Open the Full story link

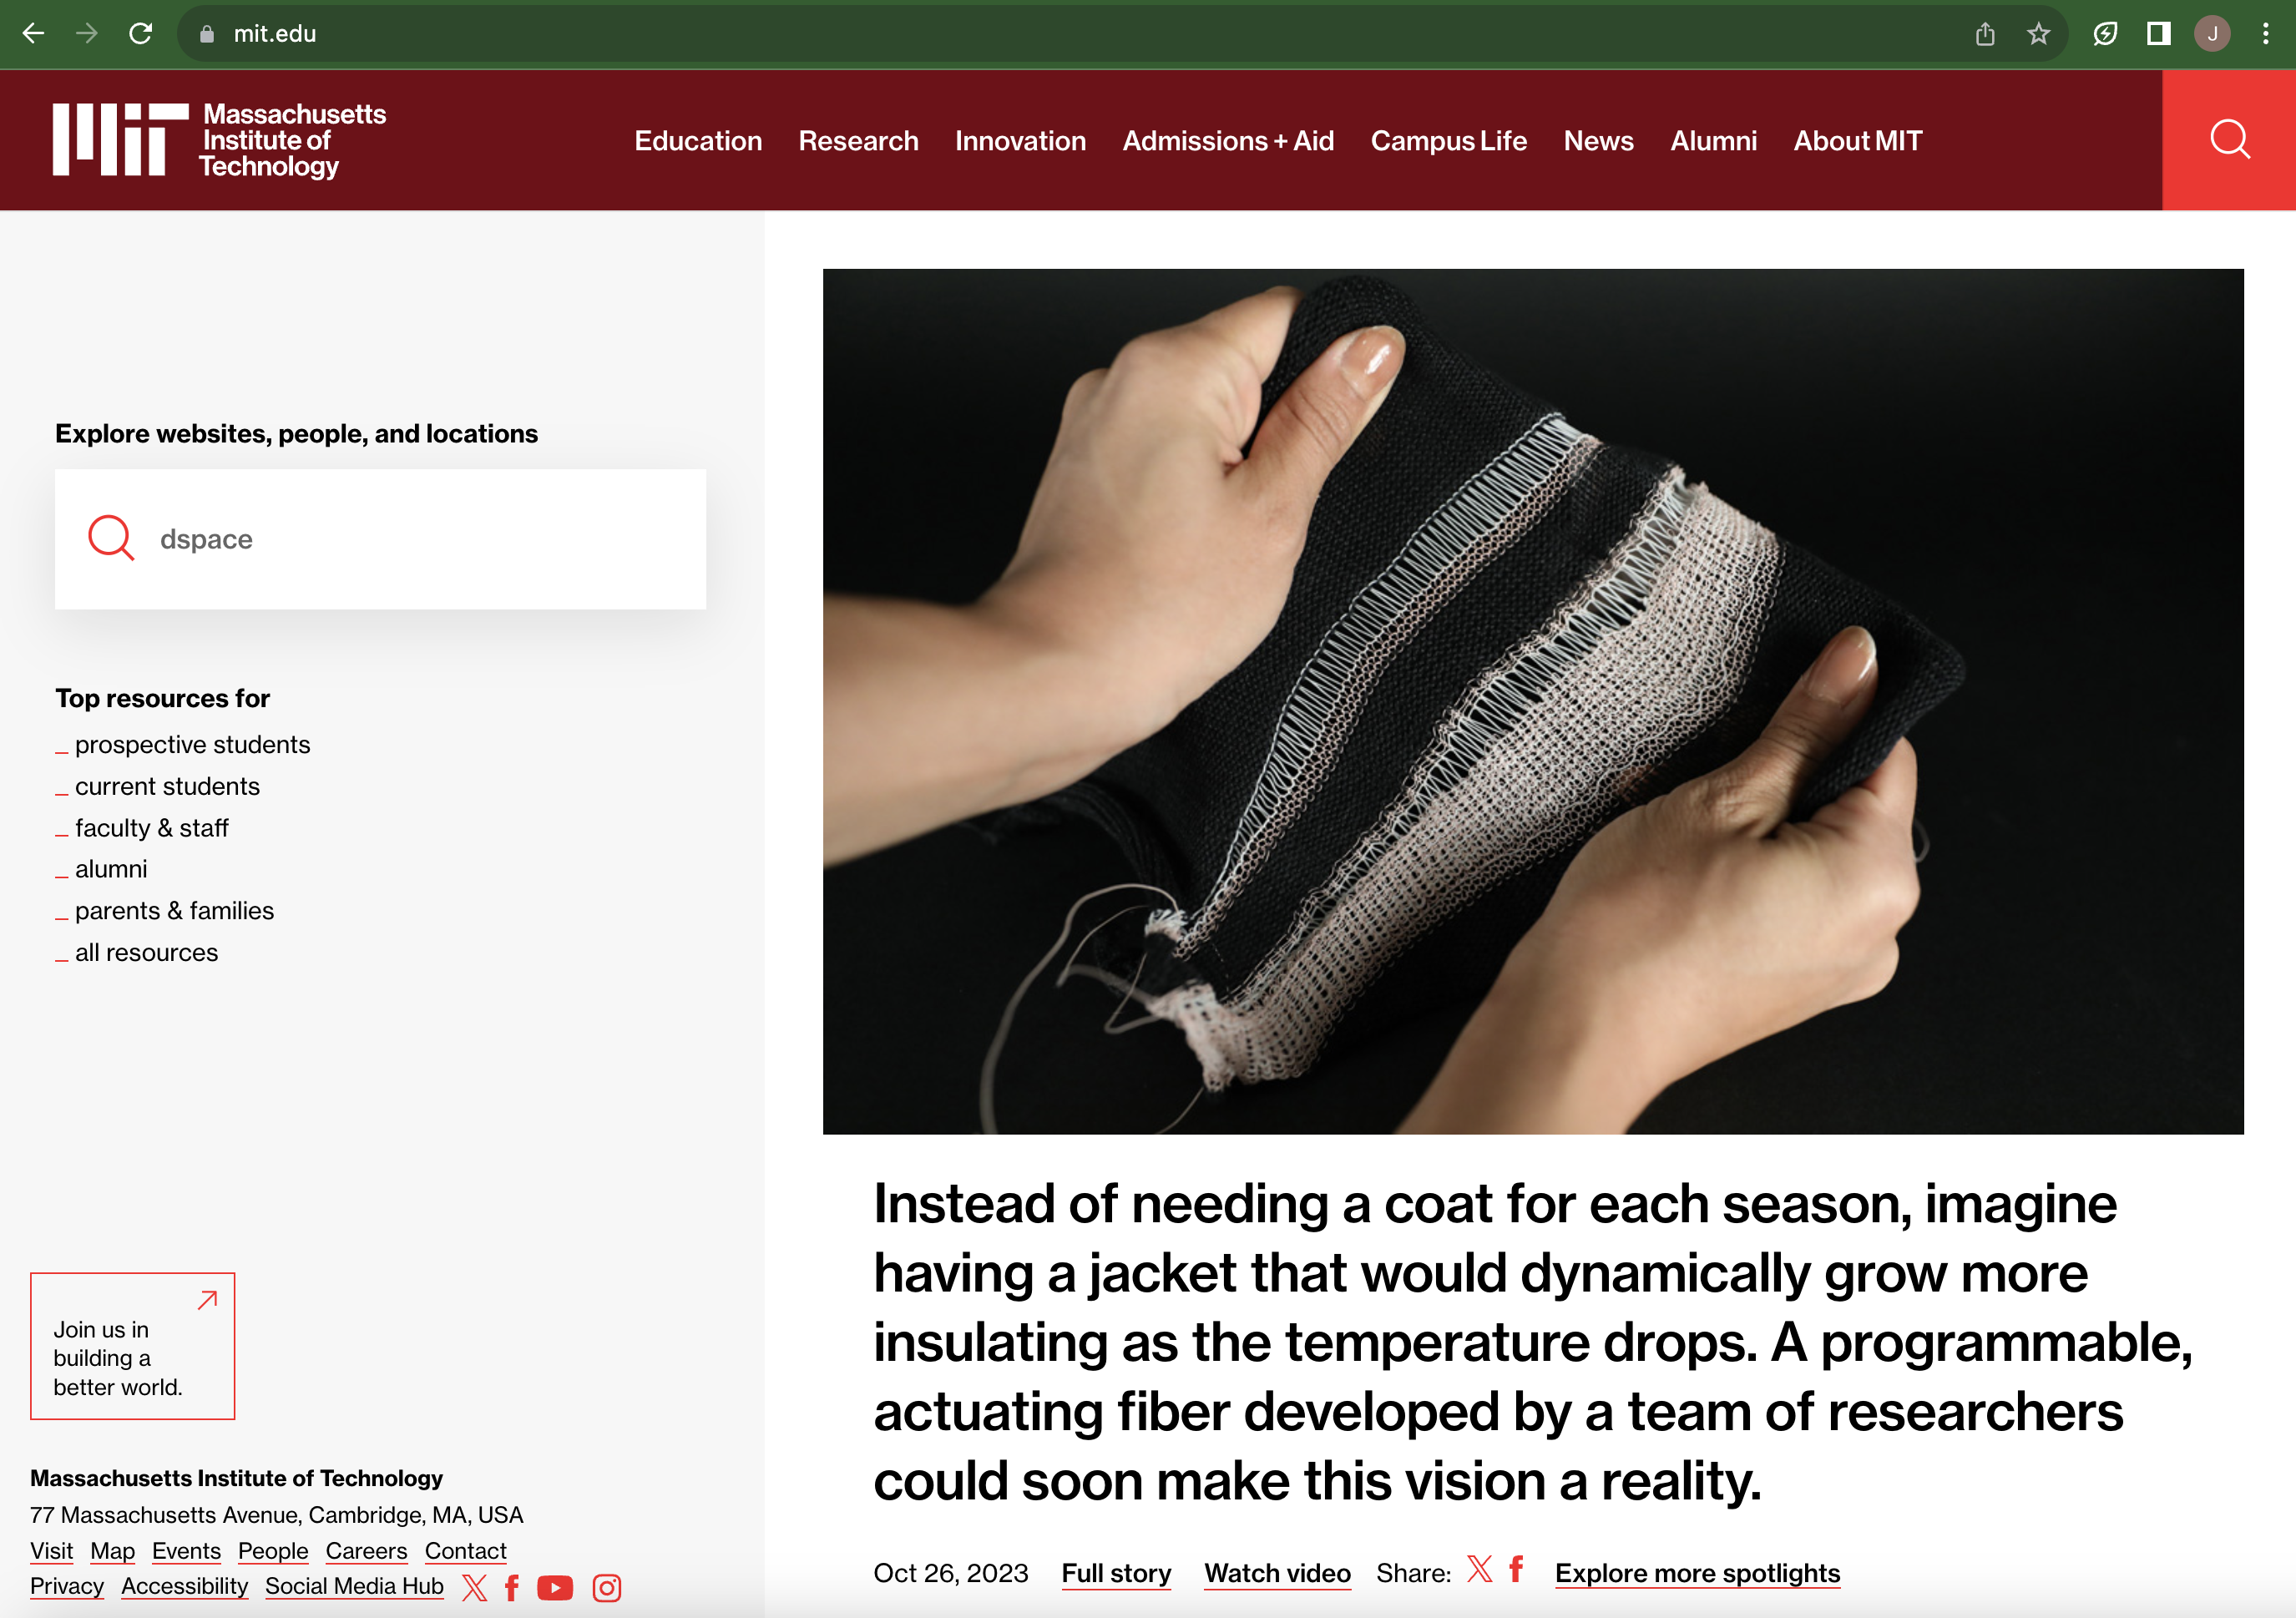coord(1116,1573)
